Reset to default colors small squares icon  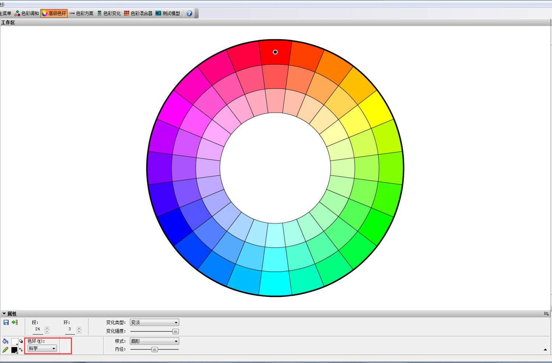(21, 341)
